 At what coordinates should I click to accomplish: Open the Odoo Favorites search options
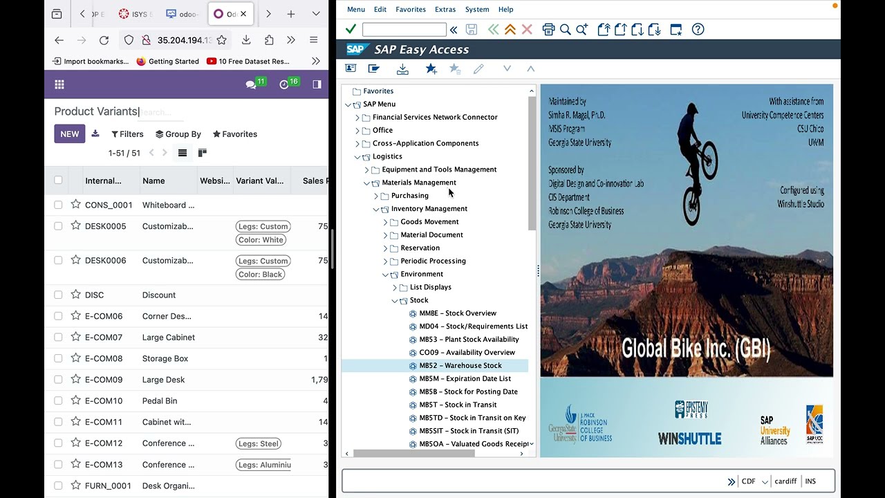[235, 134]
